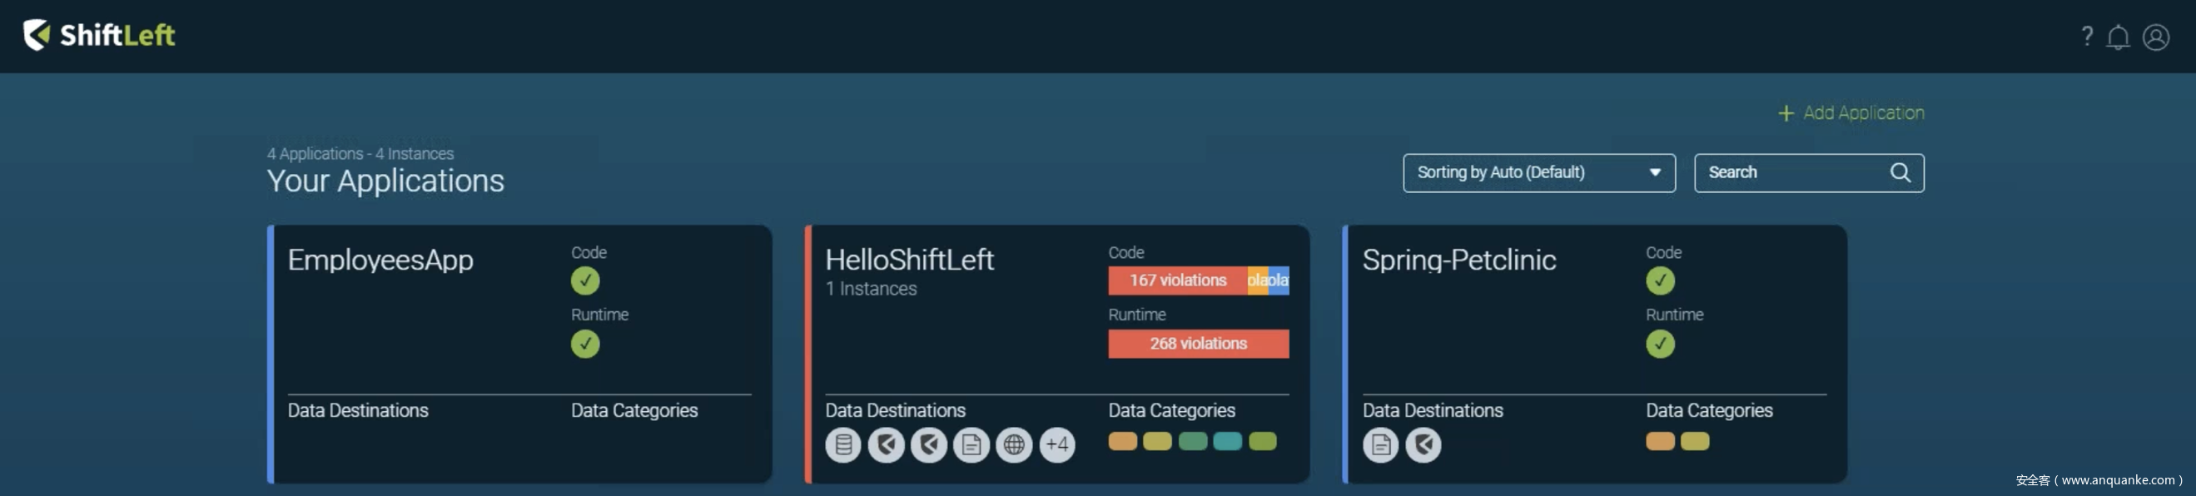This screenshot has width=2196, height=496.
Task: Click the "Runtime" label in EmployeesApp card
Action: [599, 315]
